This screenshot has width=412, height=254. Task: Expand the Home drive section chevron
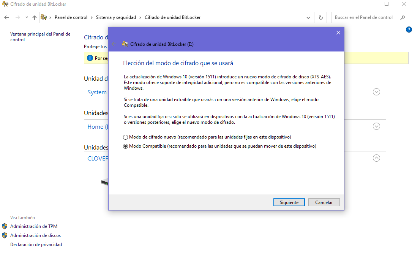(377, 126)
